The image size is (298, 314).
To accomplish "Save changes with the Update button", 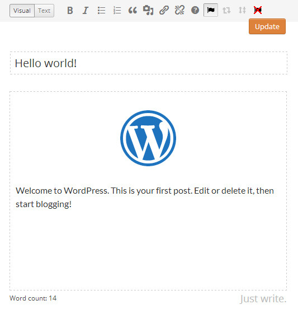I will (267, 26).
